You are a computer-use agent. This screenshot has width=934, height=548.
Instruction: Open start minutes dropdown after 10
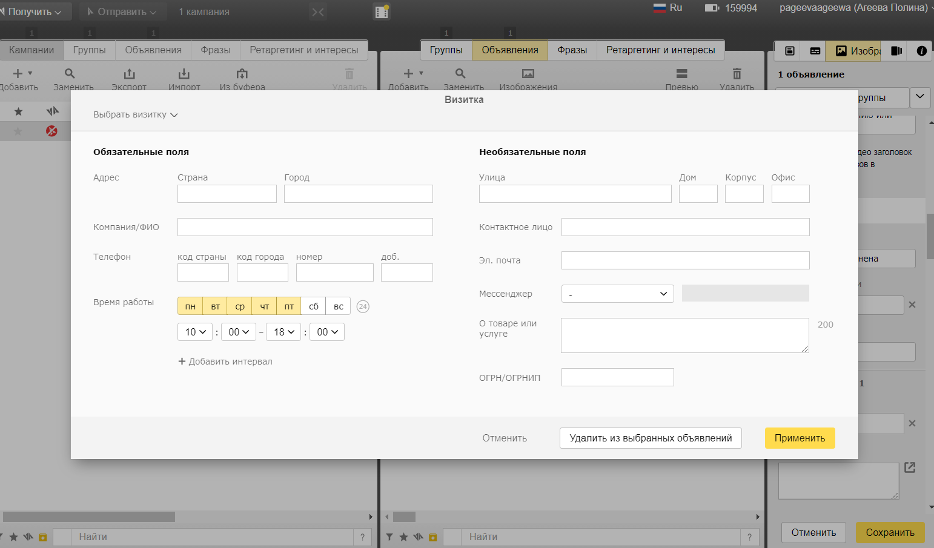click(239, 332)
